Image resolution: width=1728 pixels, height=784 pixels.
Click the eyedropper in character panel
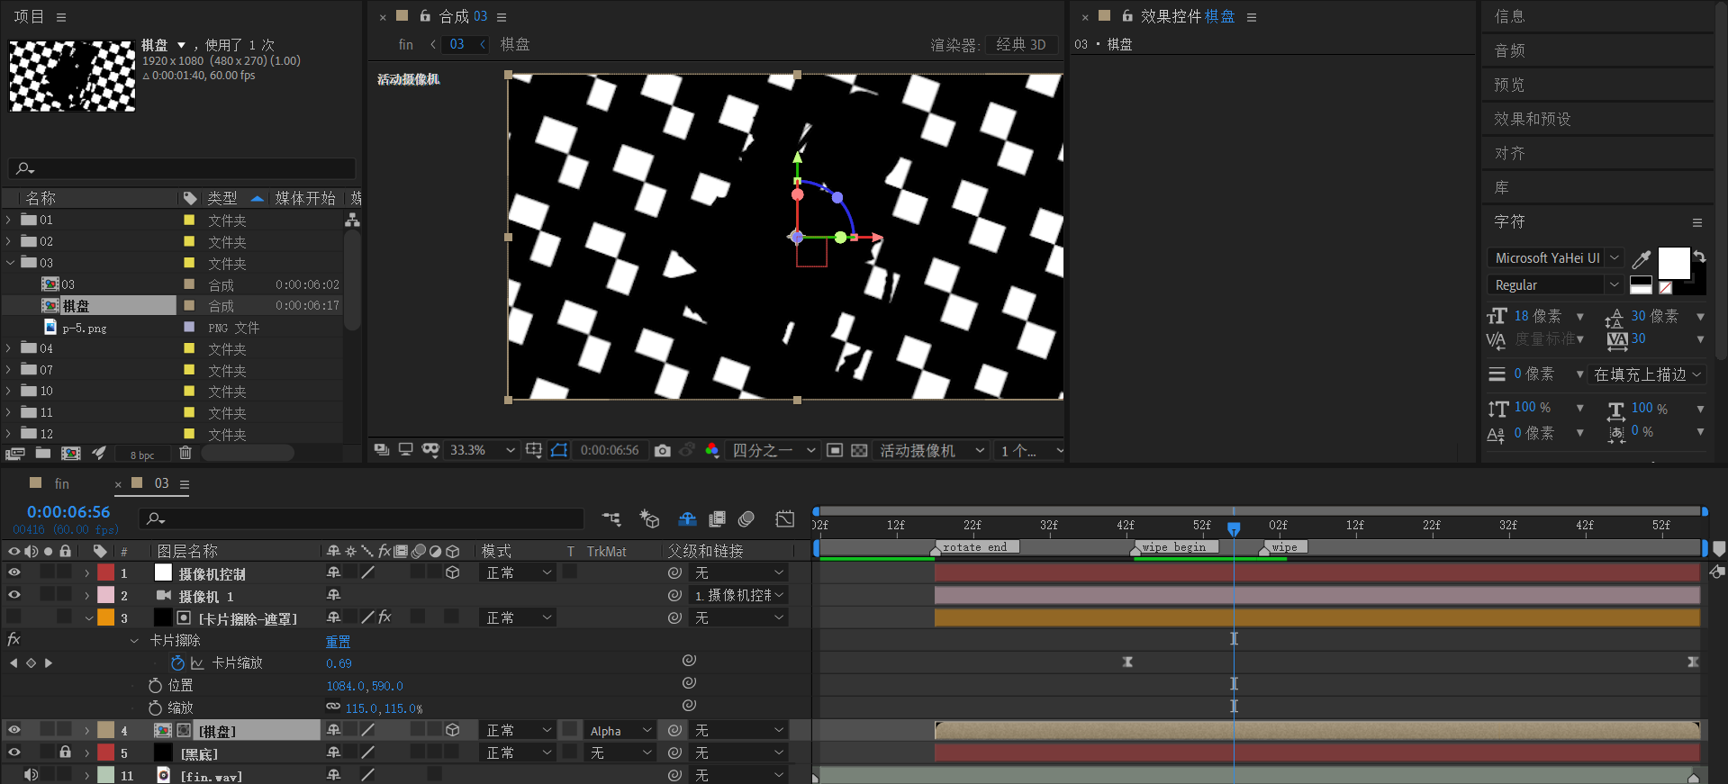click(1642, 259)
